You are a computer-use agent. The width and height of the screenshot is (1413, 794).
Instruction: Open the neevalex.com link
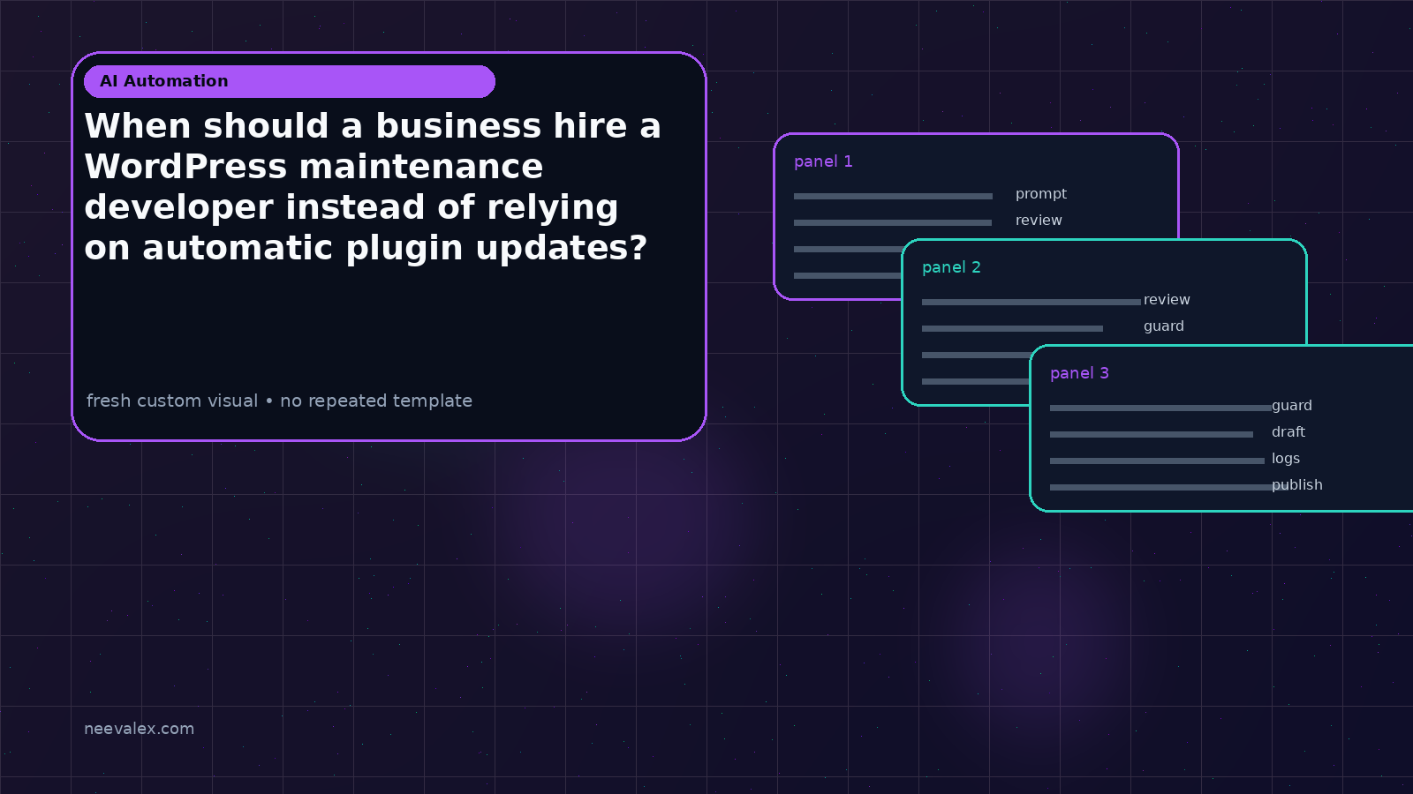coord(139,729)
